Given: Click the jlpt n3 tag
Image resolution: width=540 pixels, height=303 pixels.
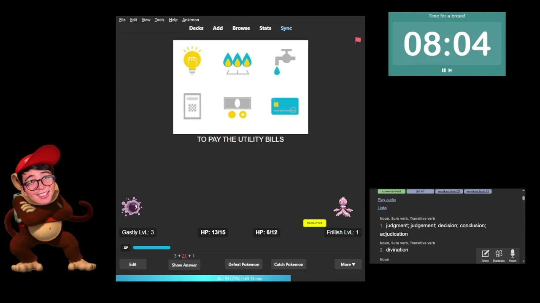Looking at the screenshot, I should tap(420, 191).
